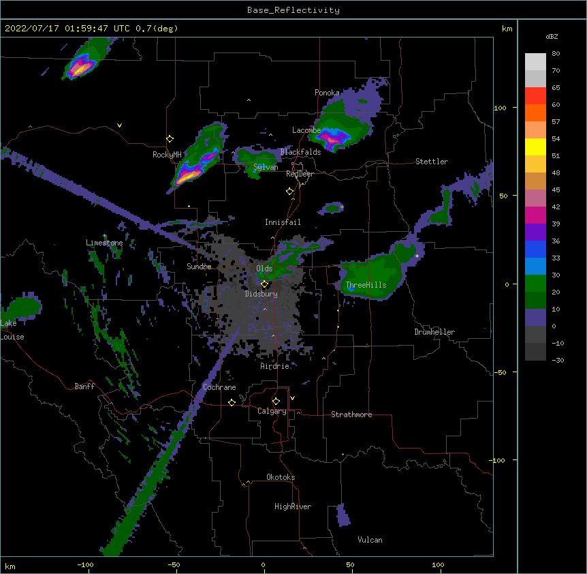Click the Didsbury label
Screen dimensions: 587x574
[x=261, y=294]
